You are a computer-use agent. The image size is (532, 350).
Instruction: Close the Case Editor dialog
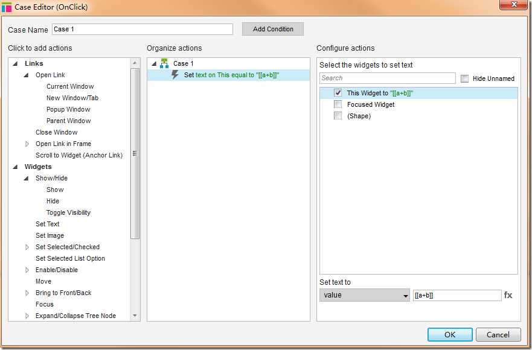pyautogui.click(x=514, y=4)
